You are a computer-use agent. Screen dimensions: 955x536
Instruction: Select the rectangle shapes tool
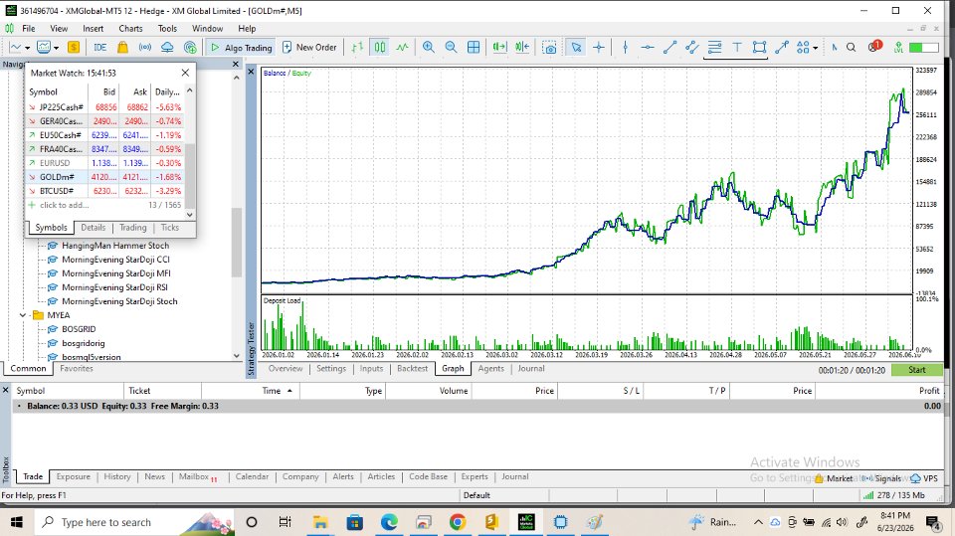(759, 47)
